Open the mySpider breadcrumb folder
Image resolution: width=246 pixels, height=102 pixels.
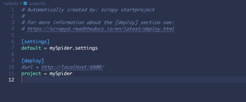(11, 3)
